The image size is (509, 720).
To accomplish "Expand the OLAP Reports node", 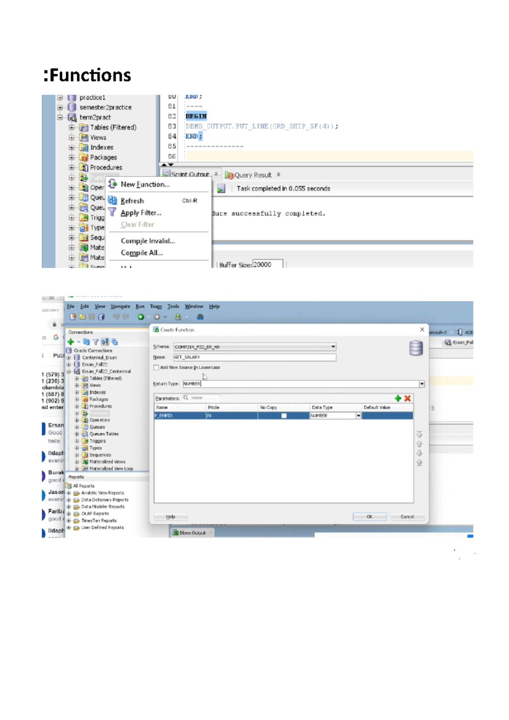I will (x=69, y=514).
